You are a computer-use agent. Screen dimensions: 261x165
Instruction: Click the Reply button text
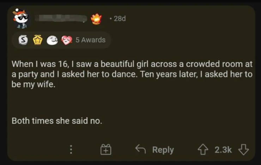pos(163,150)
